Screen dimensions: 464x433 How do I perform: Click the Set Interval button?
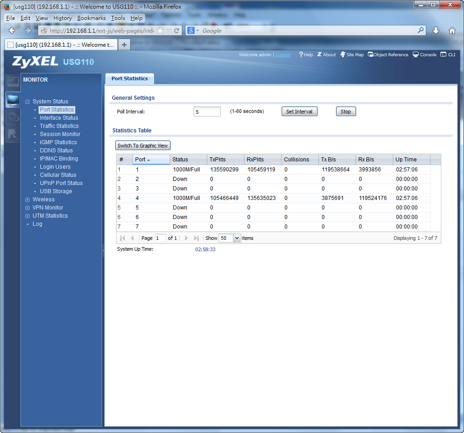click(299, 112)
